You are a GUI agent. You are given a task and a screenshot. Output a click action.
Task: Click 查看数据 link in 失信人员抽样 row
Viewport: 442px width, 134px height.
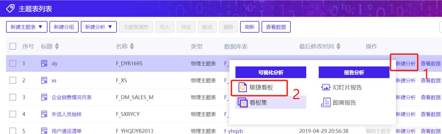click(x=431, y=114)
